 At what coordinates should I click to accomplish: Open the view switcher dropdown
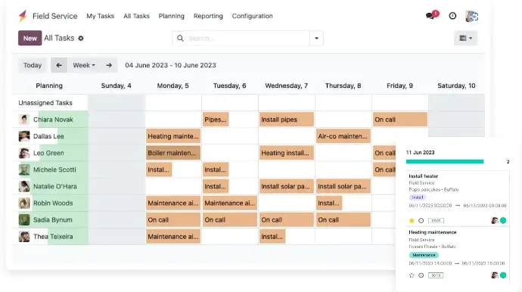tap(465, 39)
